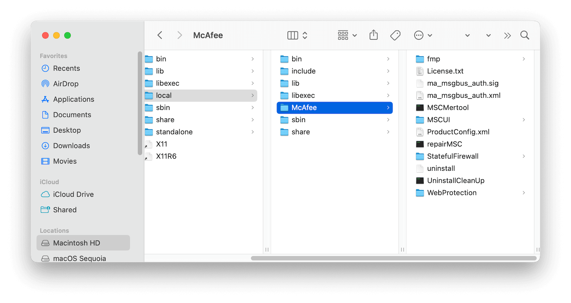Click the Search magnifier icon
Image resolution: width=571 pixels, height=303 pixels.
pyautogui.click(x=525, y=35)
